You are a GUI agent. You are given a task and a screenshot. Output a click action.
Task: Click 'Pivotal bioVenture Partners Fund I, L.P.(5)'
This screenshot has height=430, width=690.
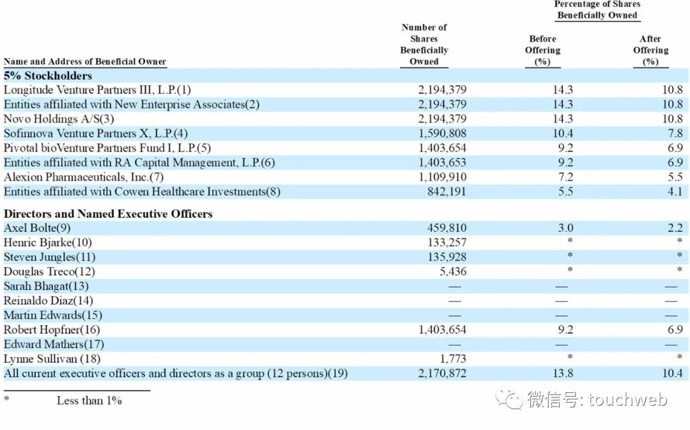point(107,148)
